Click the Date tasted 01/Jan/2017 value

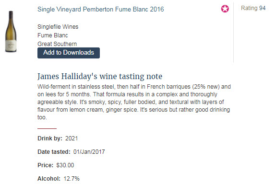(x=89, y=152)
